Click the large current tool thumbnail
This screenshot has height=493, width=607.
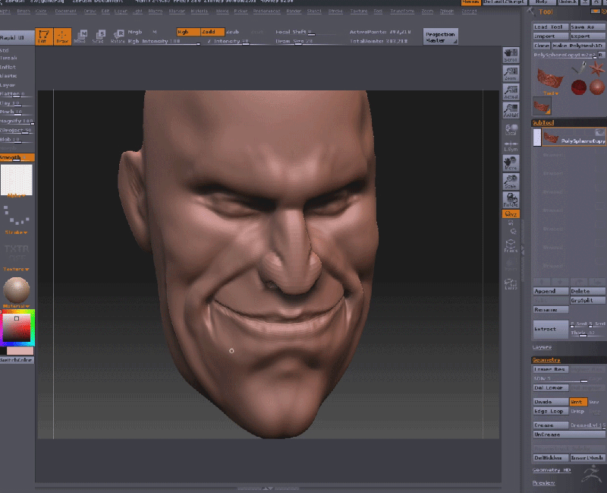549,78
